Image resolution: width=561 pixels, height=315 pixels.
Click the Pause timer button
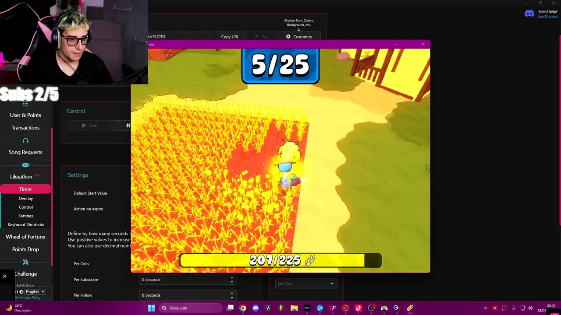coord(123,126)
